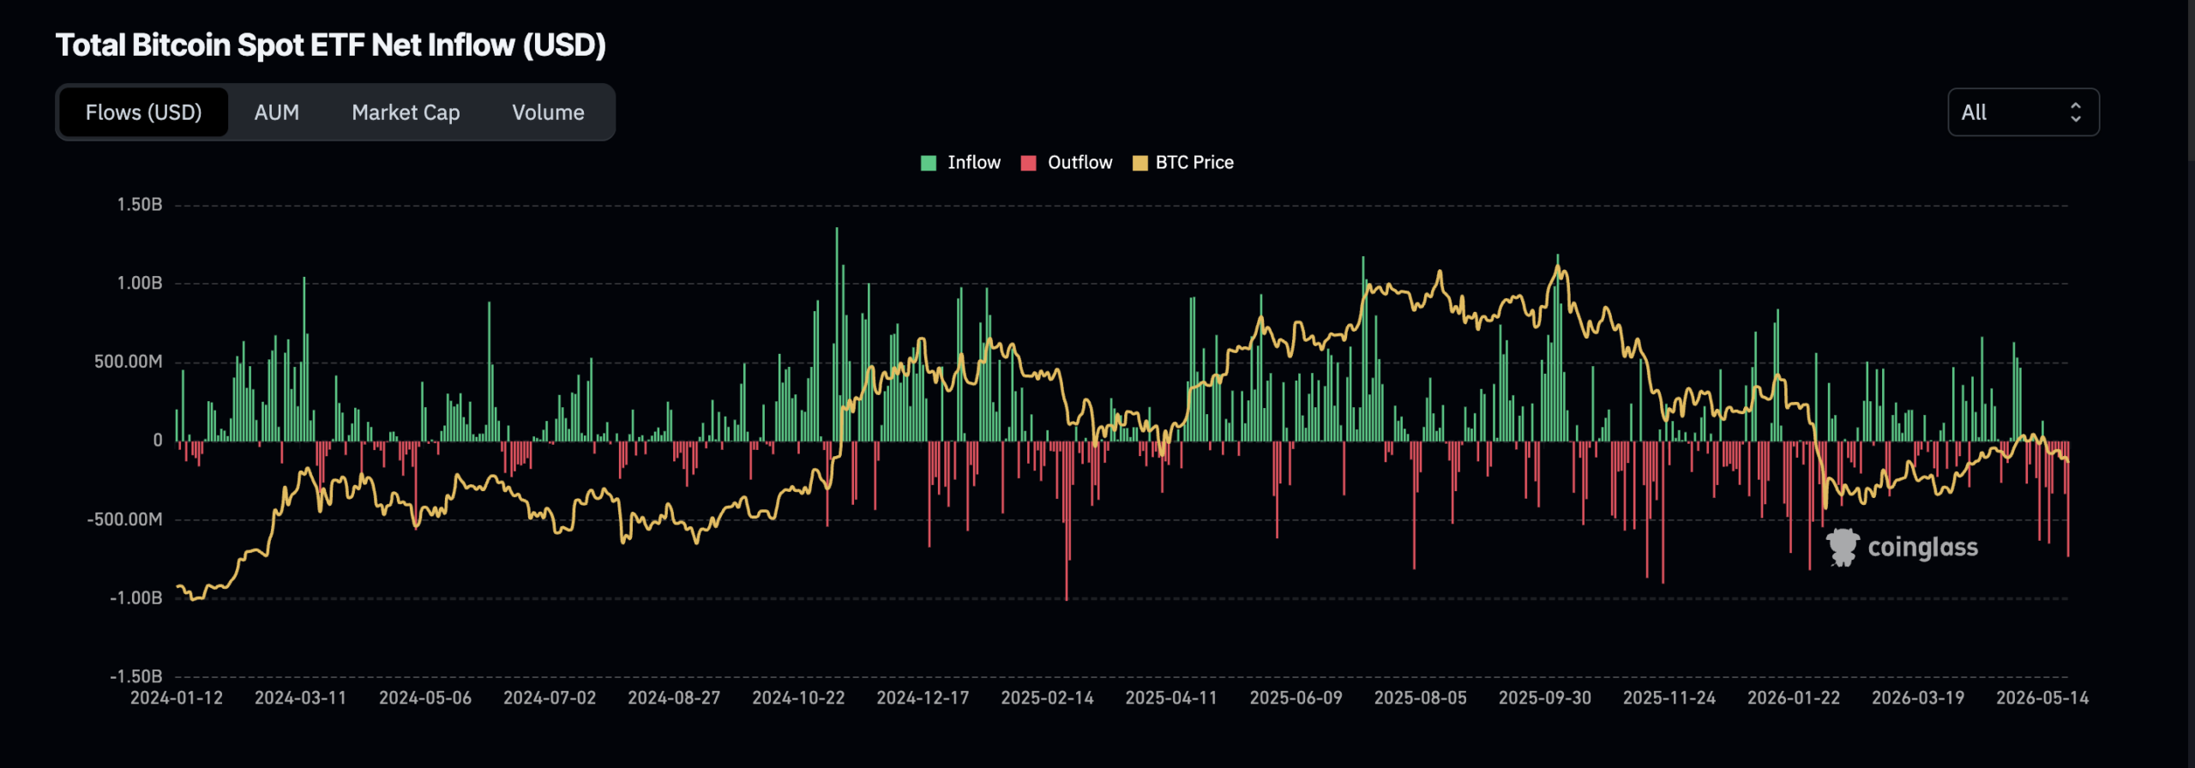Click the 2024-01-12 date label
The width and height of the screenshot is (2195, 768).
[x=177, y=699]
